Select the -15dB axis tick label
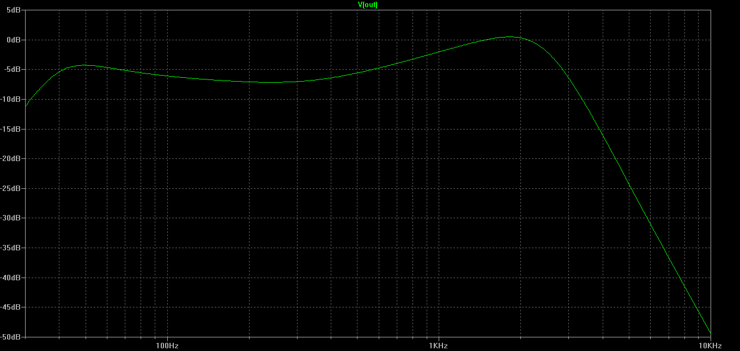This screenshot has height=351, width=740. [x=11, y=129]
